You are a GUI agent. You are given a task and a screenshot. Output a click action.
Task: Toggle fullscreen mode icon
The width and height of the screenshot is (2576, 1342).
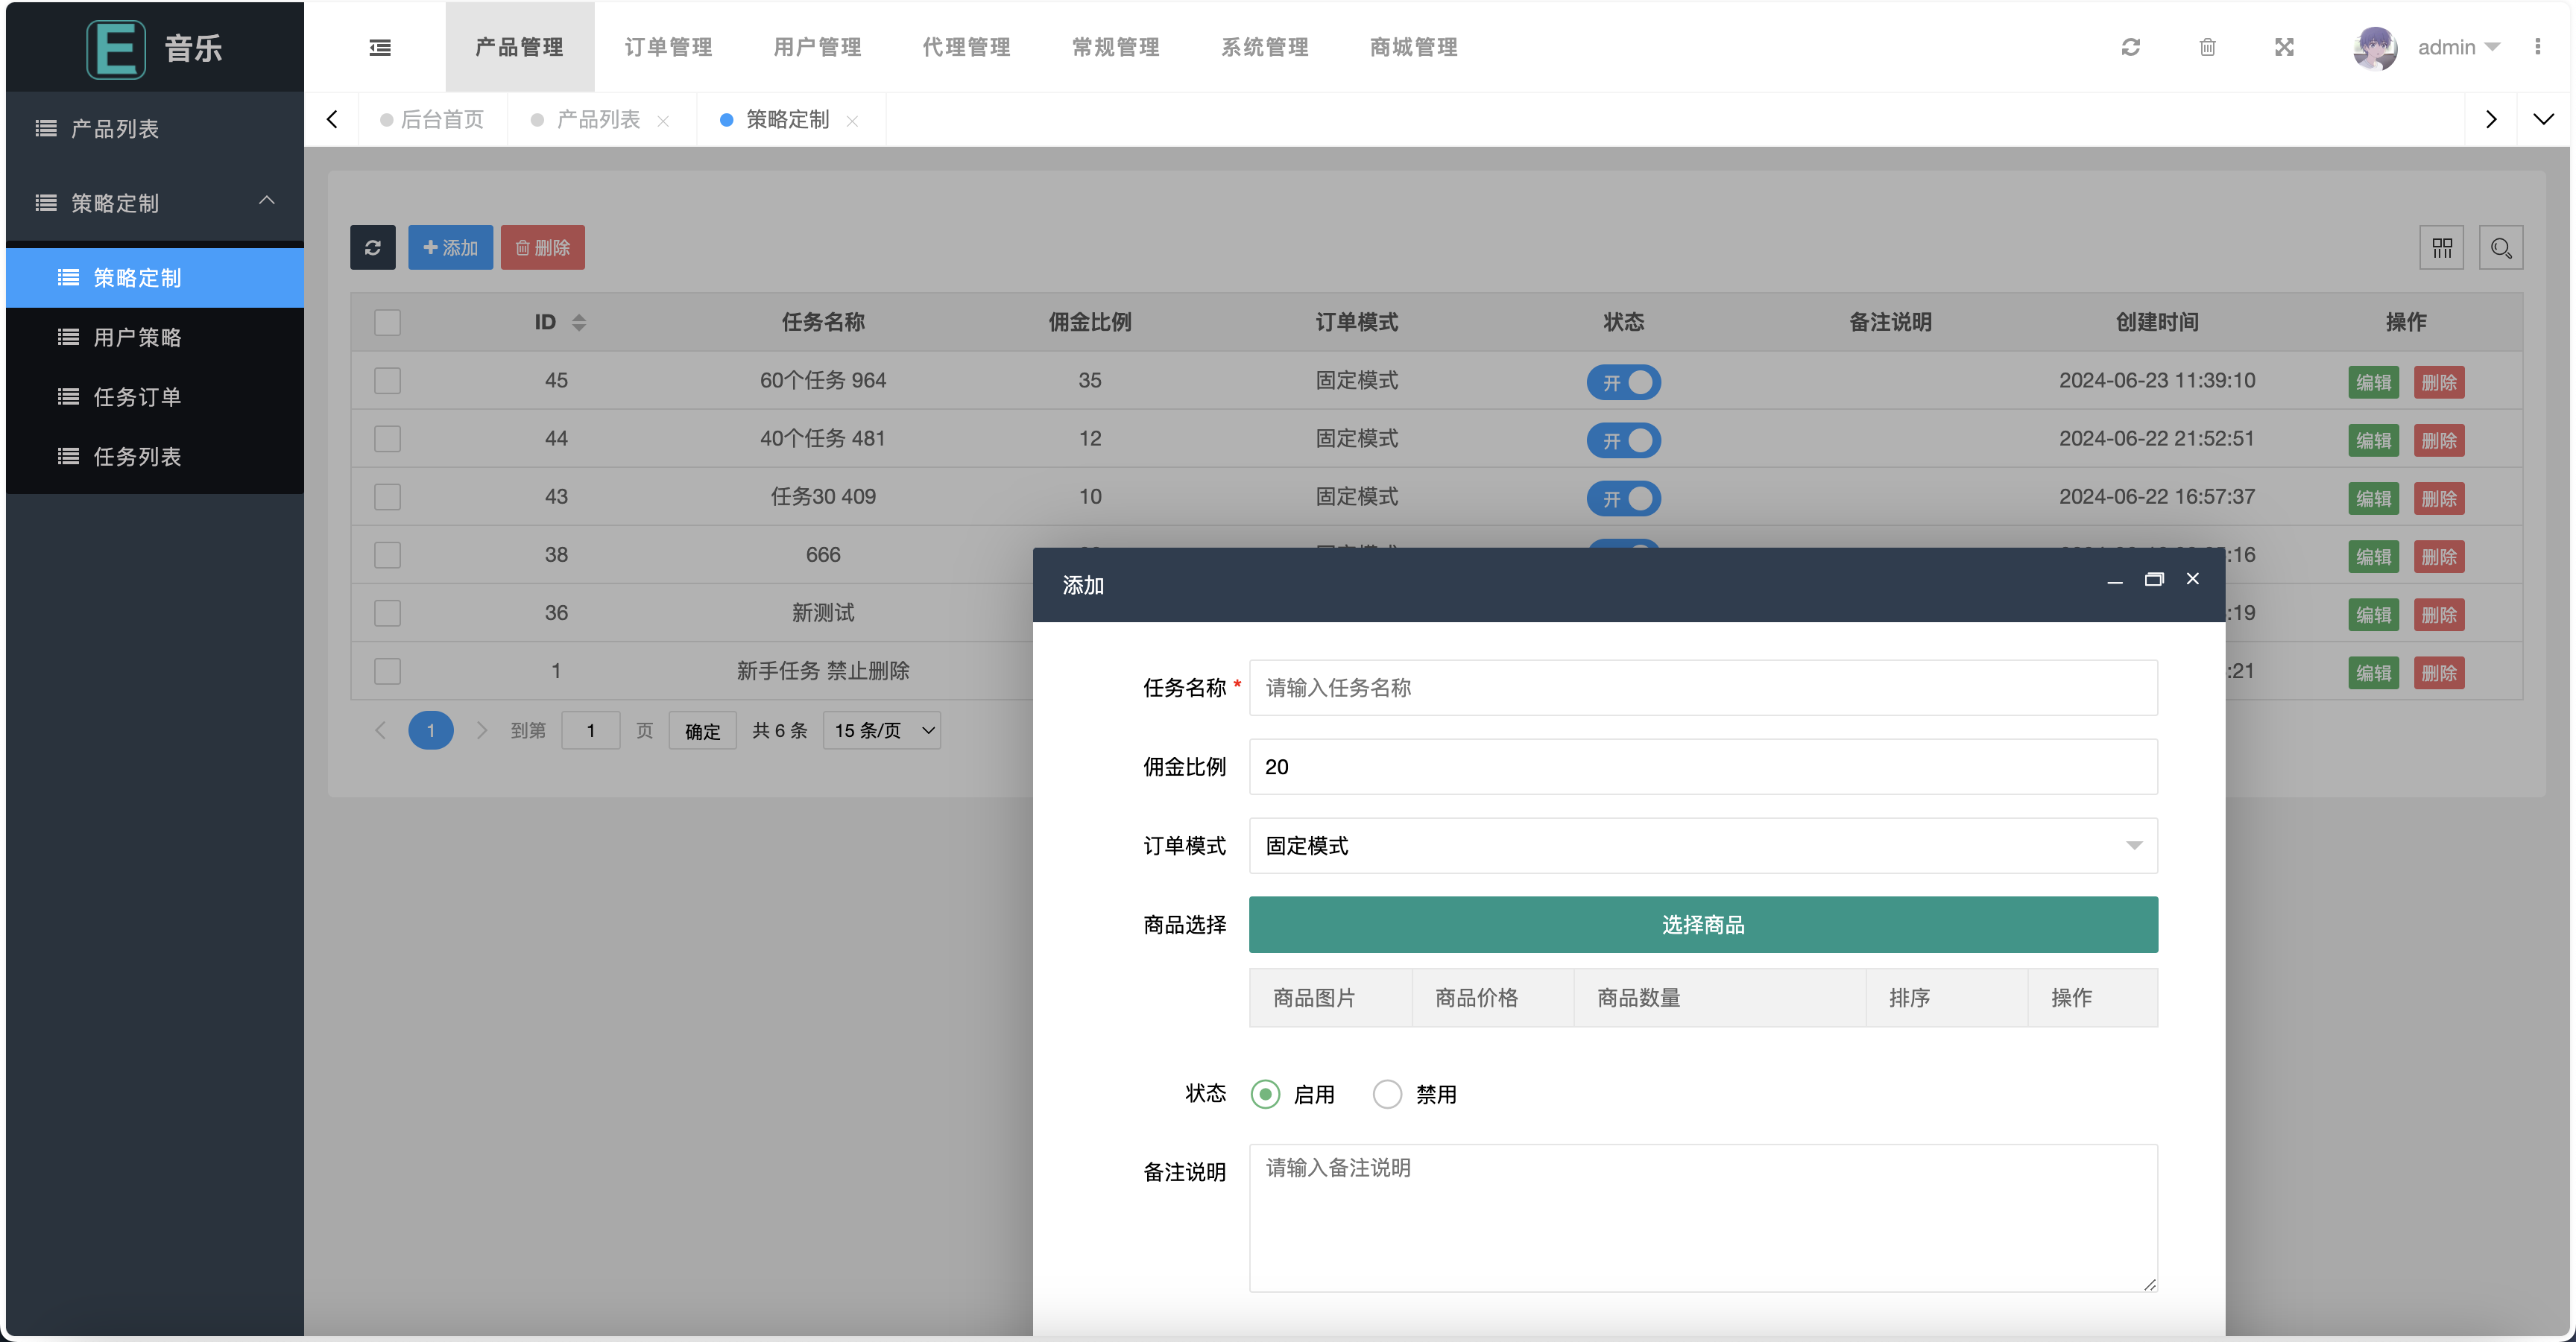pos(2284,47)
